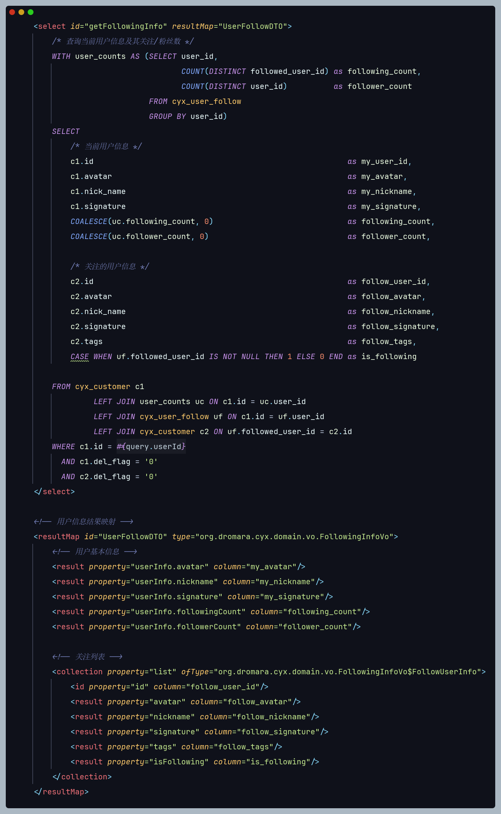Select "COALESCE(uc.follower_count, 0)"
The height and width of the screenshot is (814, 501).
(139, 236)
